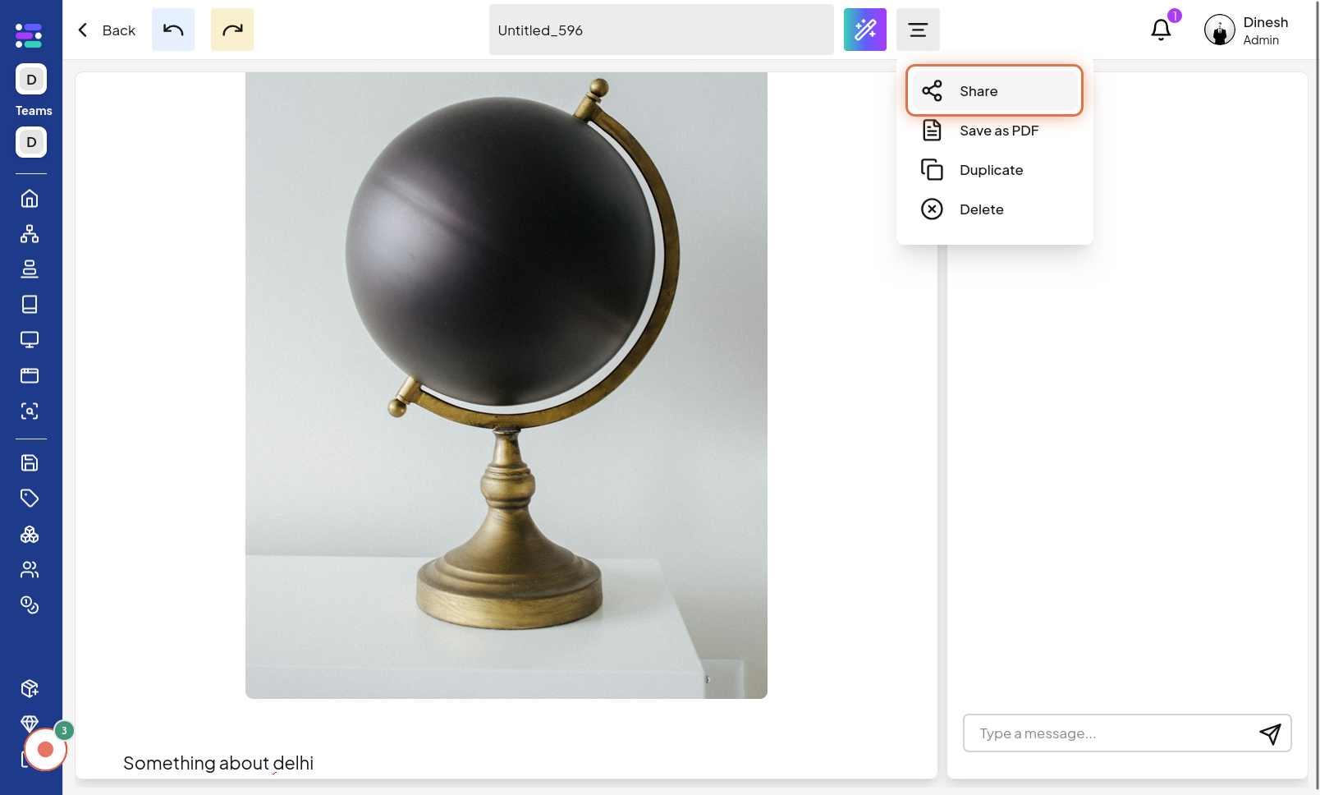Choose Delete from the menu
This screenshot has width=1320, height=795.
coord(995,209)
